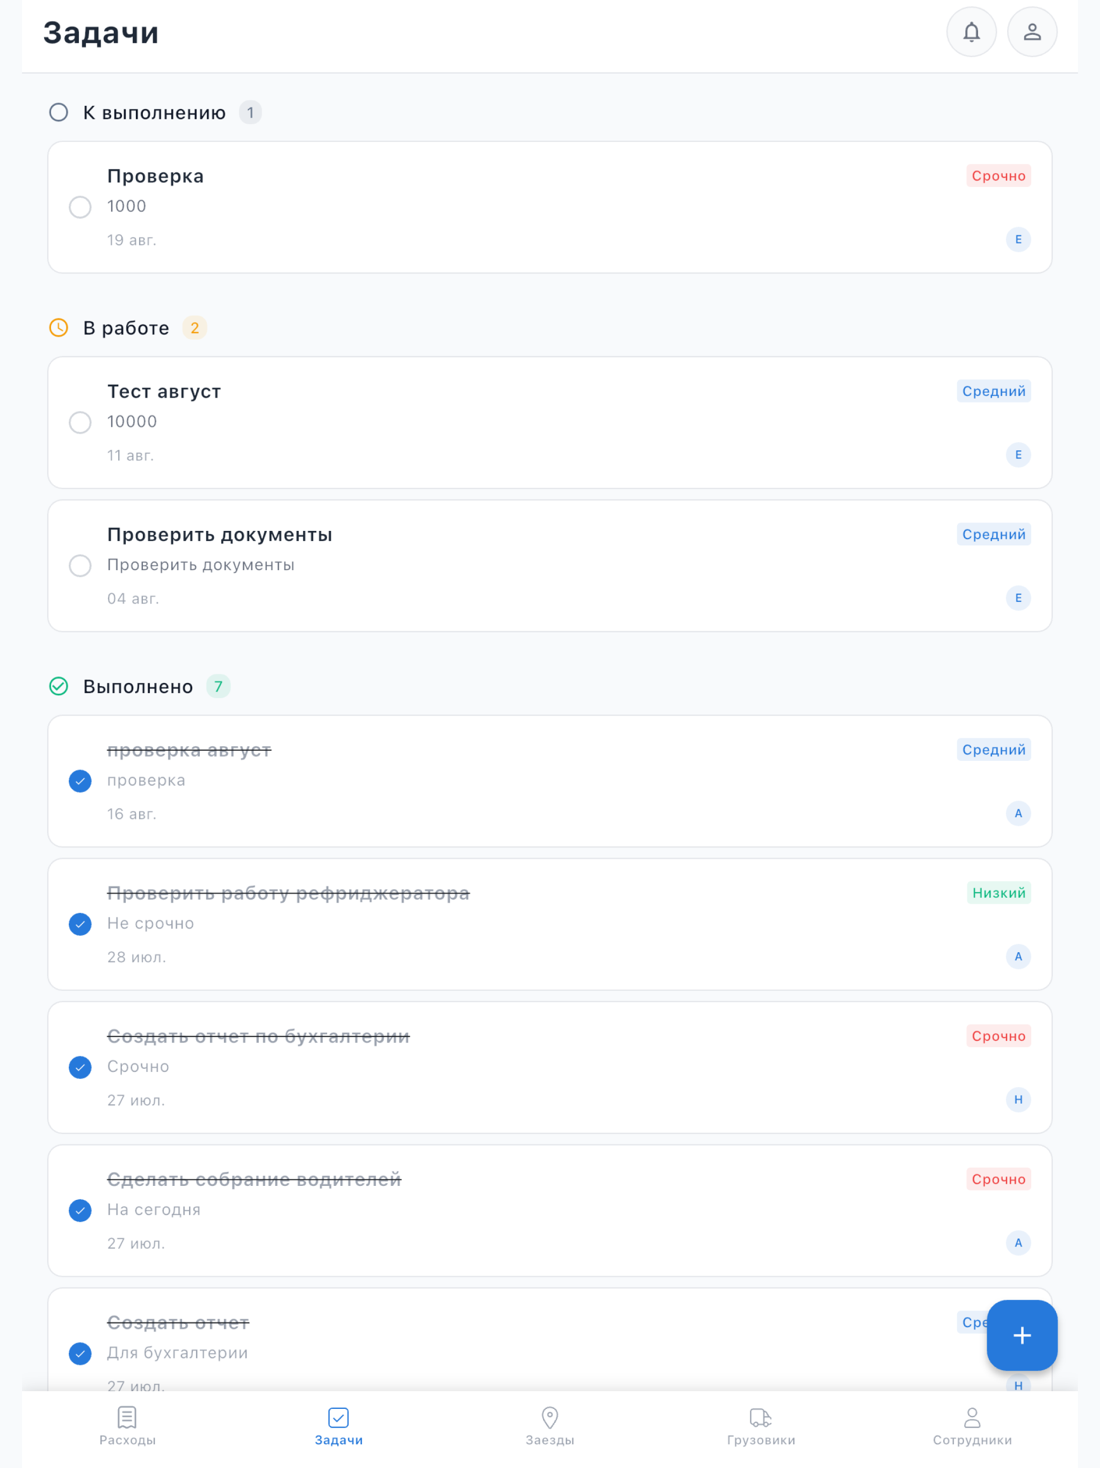Open user profile icon

[x=1032, y=32]
